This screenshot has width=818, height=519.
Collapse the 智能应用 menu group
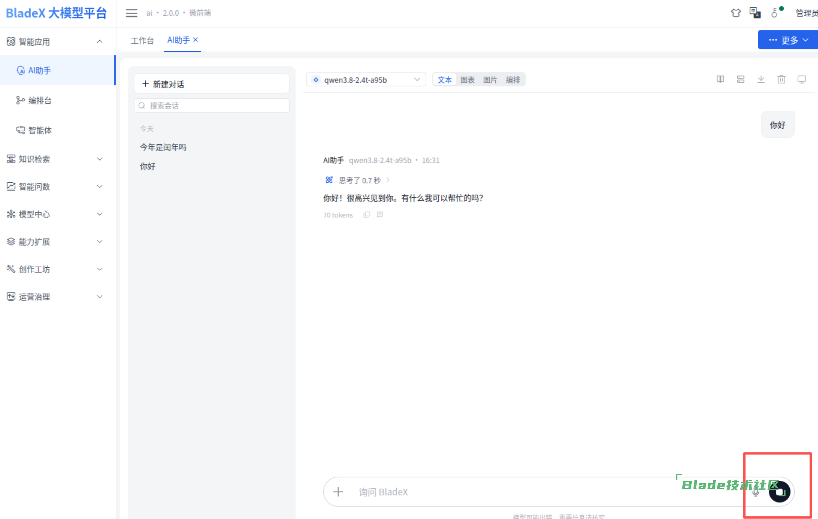(x=58, y=42)
